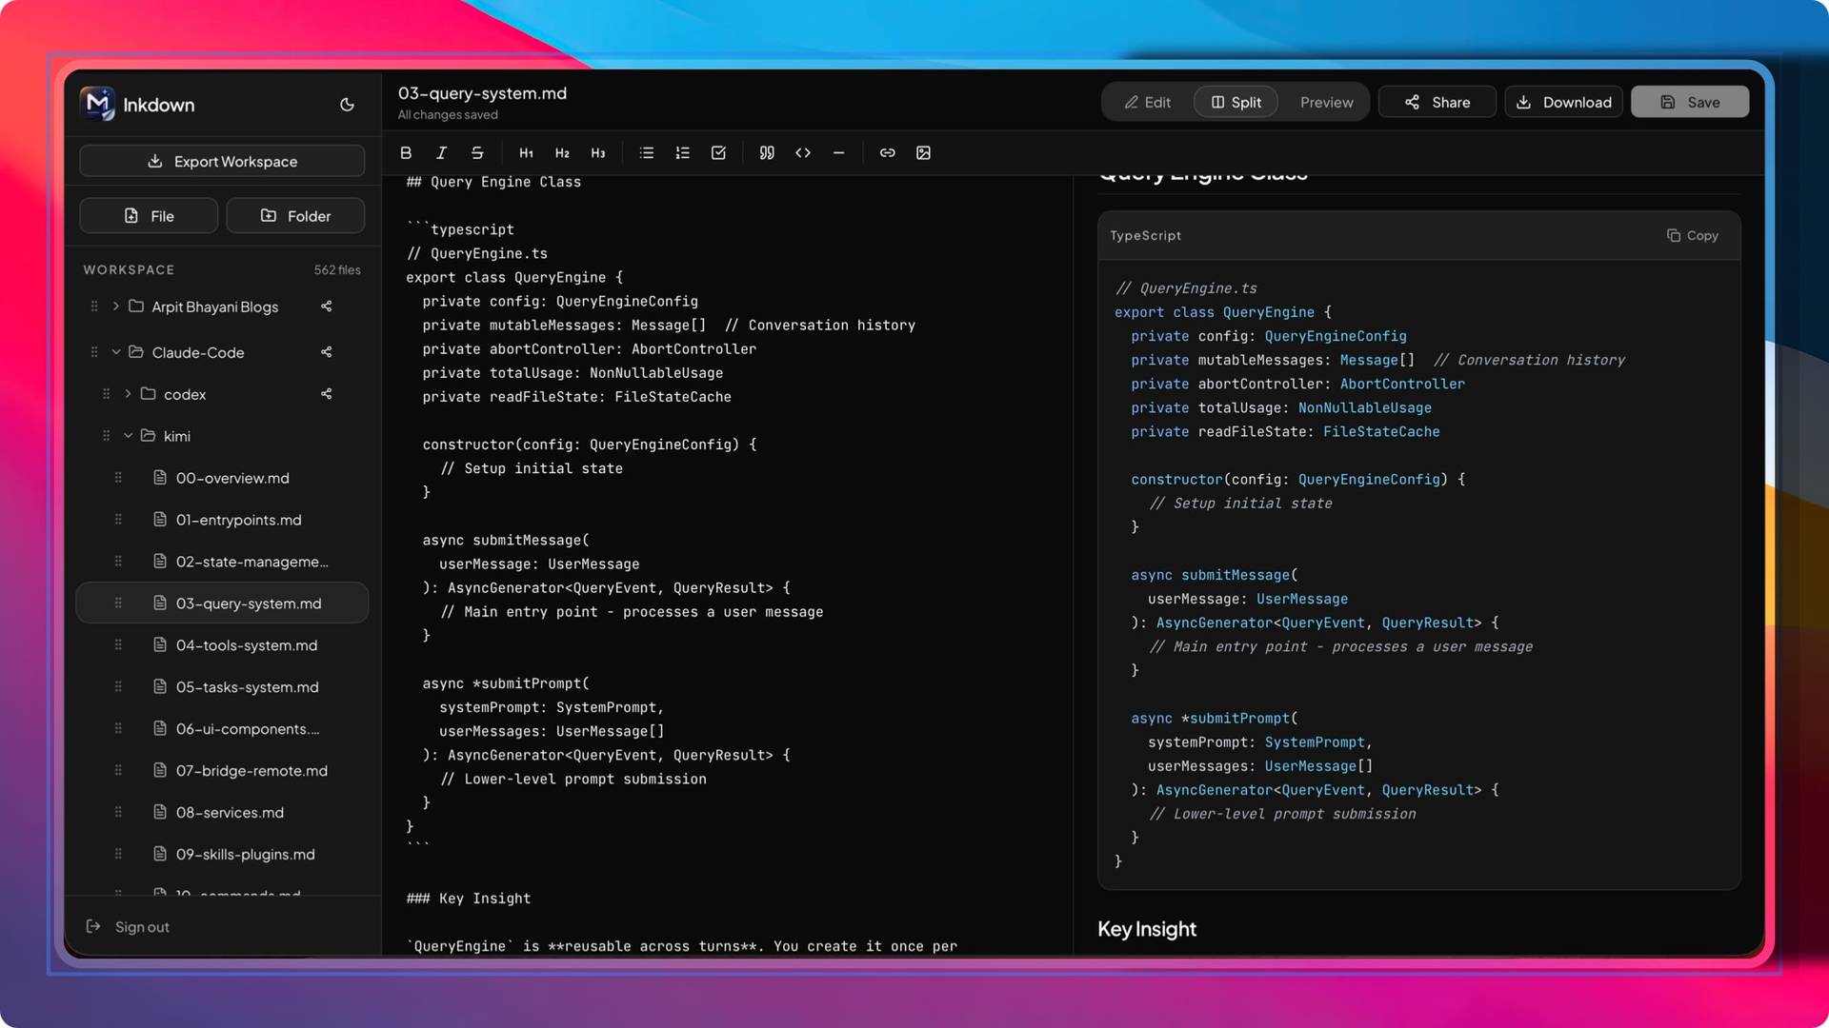The width and height of the screenshot is (1829, 1028).
Task: Open 08-services.md file
Action: (222, 813)
